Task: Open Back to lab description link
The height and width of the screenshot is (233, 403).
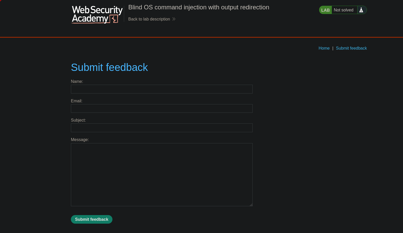Action: [x=149, y=19]
